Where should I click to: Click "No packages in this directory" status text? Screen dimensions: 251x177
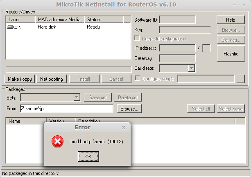click(x=30, y=173)
